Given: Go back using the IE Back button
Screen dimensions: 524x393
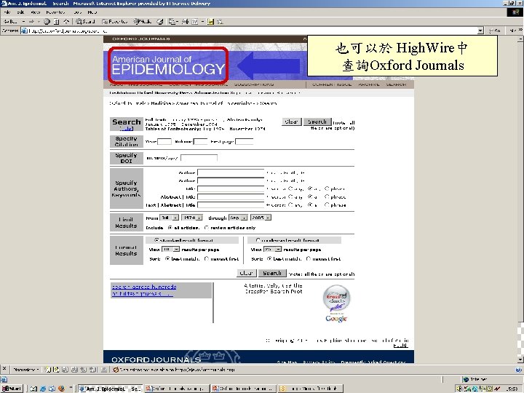Looking at the screenshot, I should pyautogui.click(x=10, y=22).
